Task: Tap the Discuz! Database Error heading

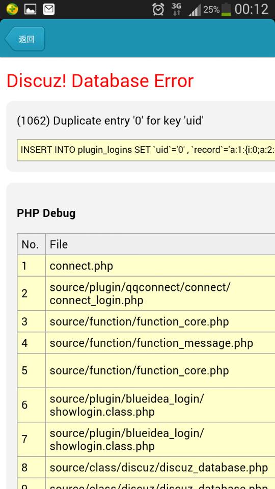Action: 100,81
